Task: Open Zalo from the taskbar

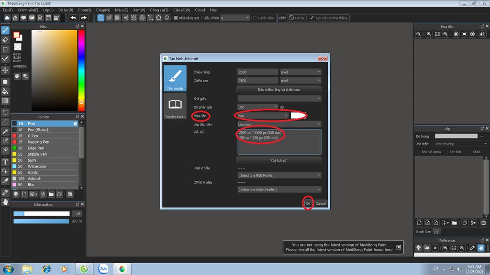Action: (x=103, y=269)
